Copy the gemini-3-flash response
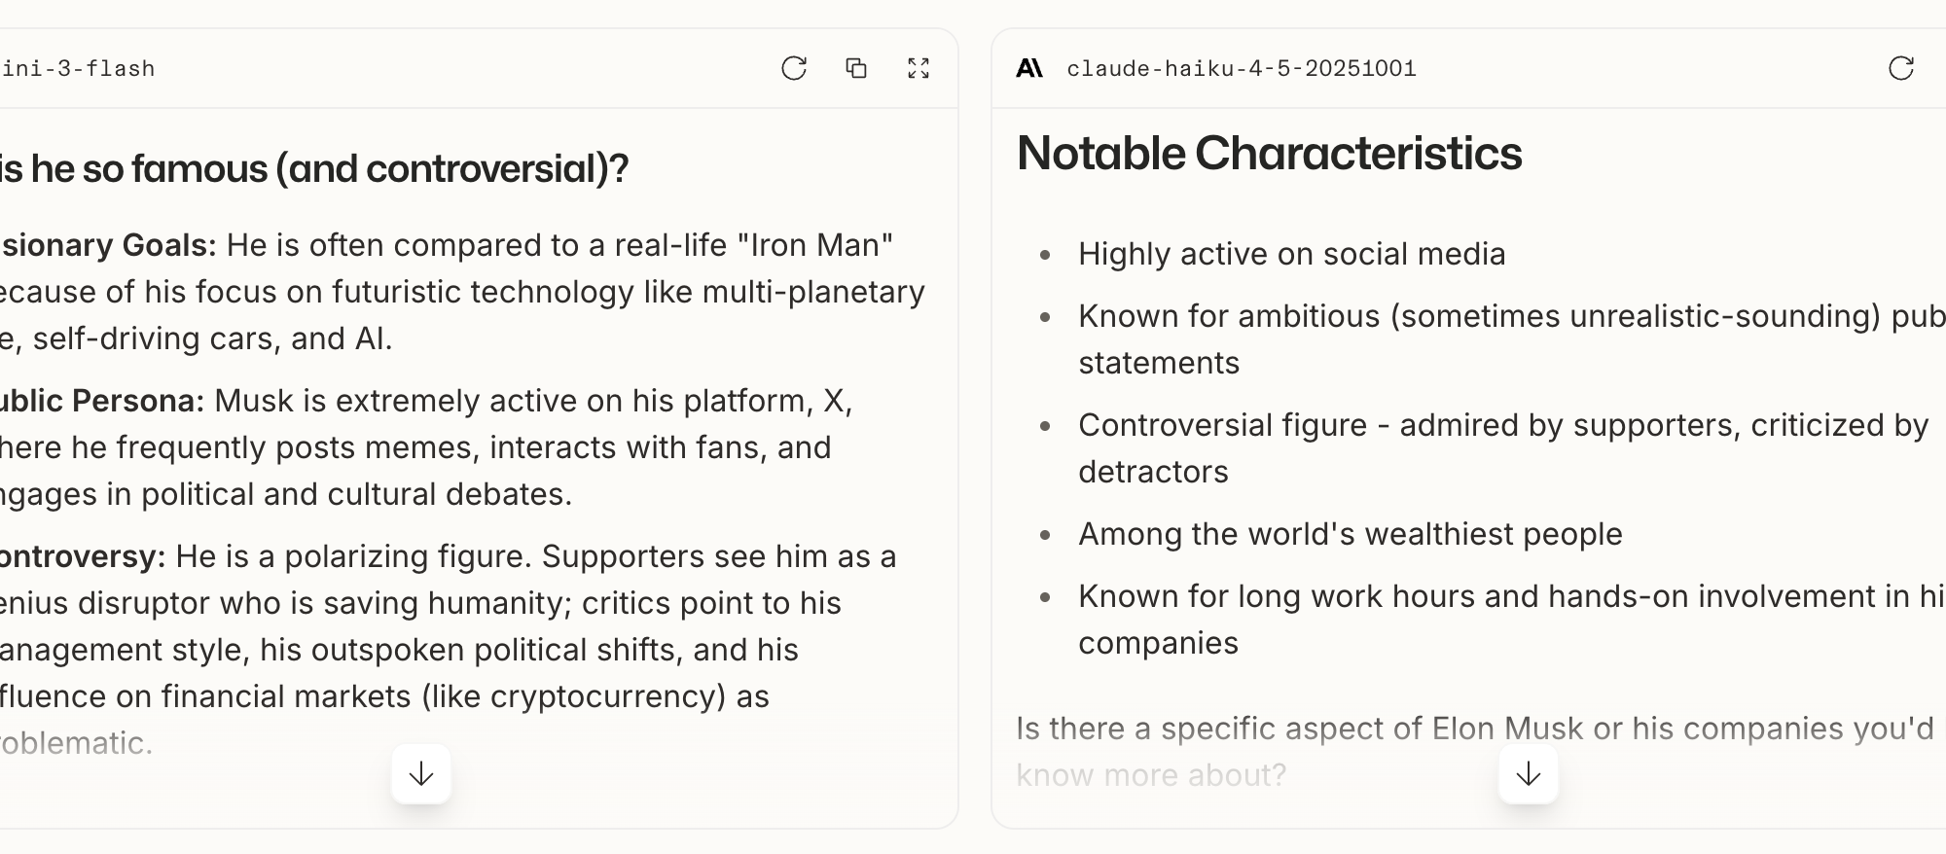 [x=856, y=68]
